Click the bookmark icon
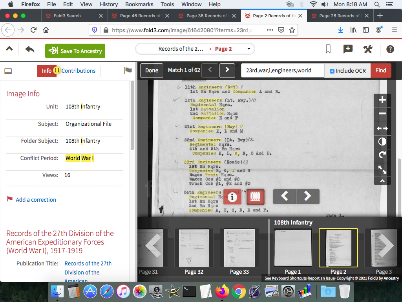Viewport: 402px width, 302px height. [328, 49]
